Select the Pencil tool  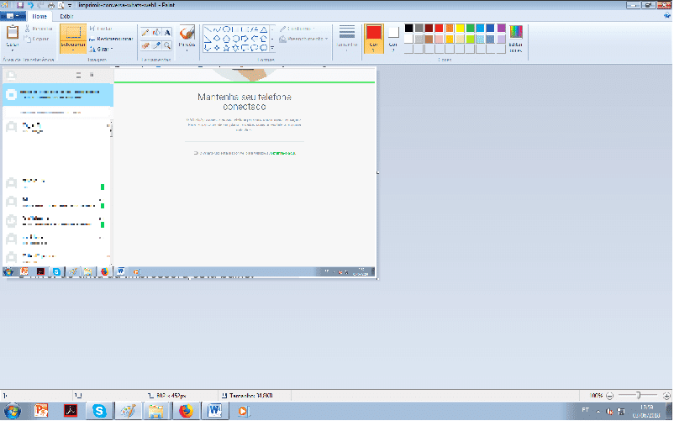point(145,32)
